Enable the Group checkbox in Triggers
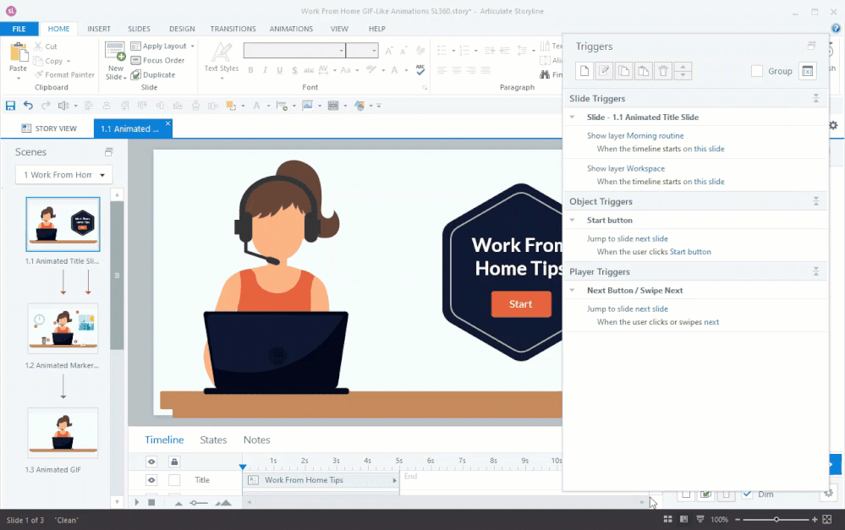Screen dimensions: 845x530 click(757, 71)
